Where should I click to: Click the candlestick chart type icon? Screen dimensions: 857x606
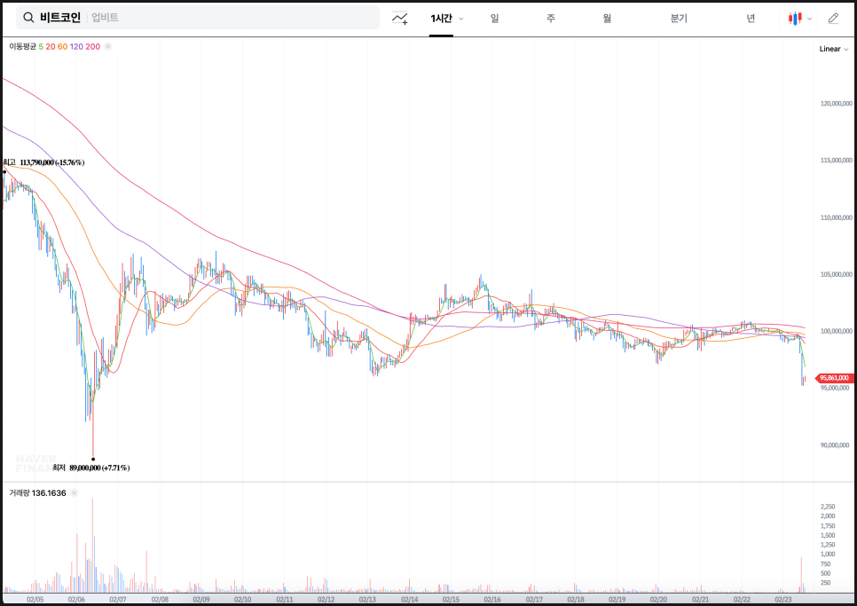pos(795,18)
